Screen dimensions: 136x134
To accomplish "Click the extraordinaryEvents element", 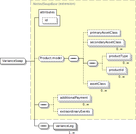I will pos(75,112).
